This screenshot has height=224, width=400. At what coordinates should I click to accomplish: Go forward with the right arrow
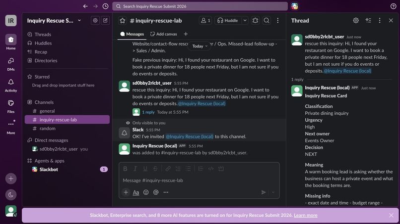click(95, 6)
